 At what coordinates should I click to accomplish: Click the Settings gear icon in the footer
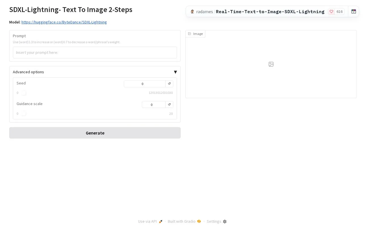pos(225,222)
